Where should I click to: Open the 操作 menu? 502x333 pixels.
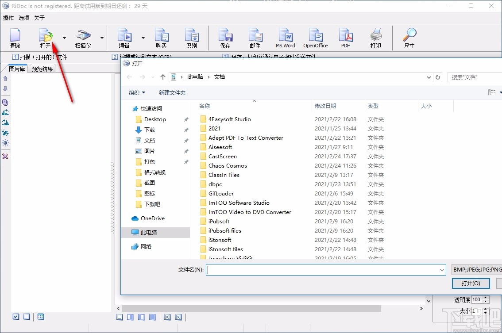[8, 18]
